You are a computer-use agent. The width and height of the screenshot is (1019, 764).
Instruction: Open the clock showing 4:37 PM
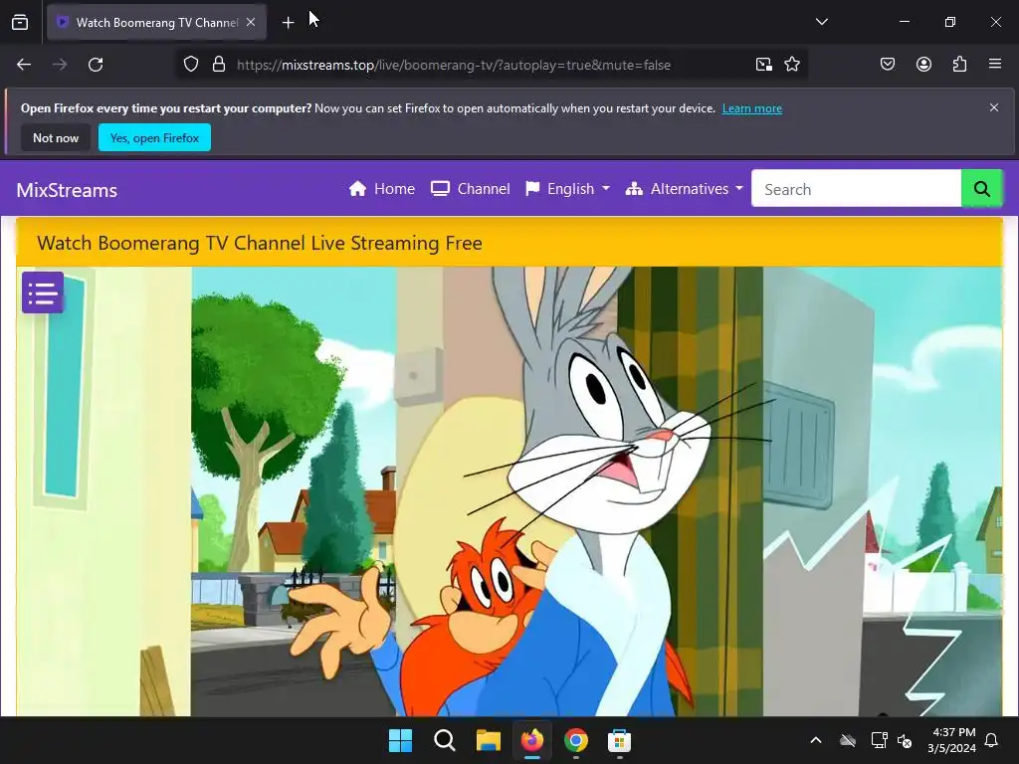951,740
